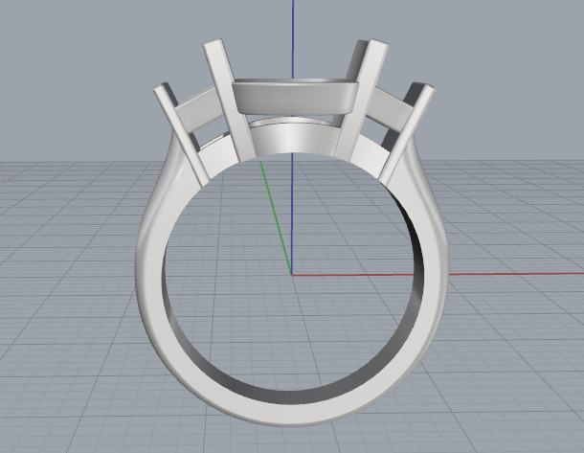This screenshot has width=584, height=453.
Task: Click the green Y axis line
Action: (x=276, y=218)
